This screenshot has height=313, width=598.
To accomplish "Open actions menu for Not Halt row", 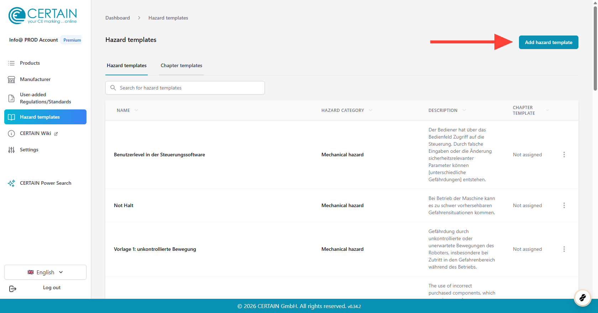I will tap(564, 205).
